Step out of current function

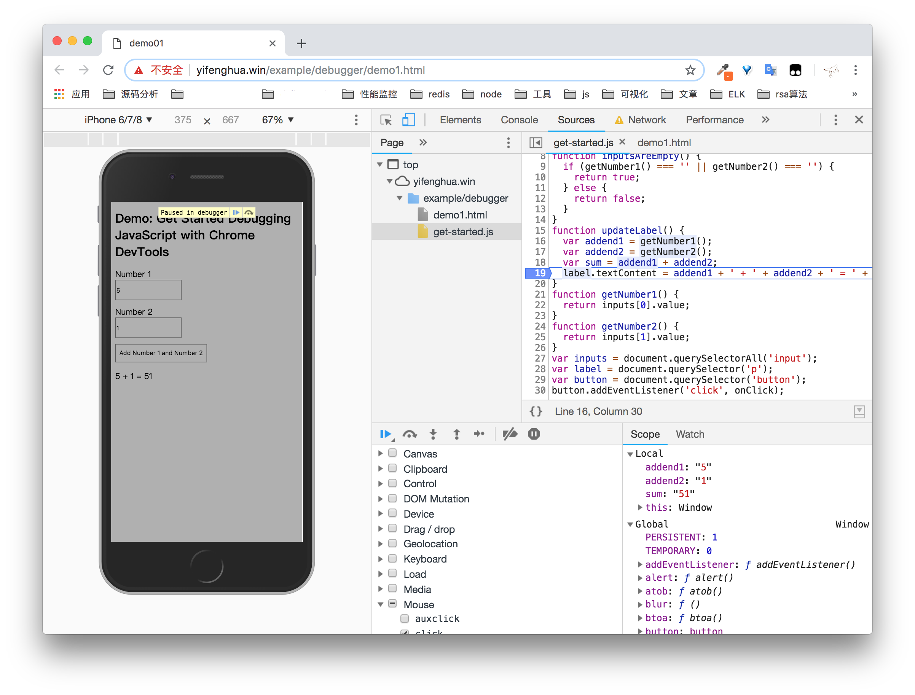click(x=456, y=434)
